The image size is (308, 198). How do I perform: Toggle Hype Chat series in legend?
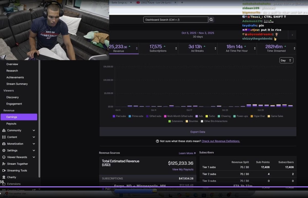[258, 116]
